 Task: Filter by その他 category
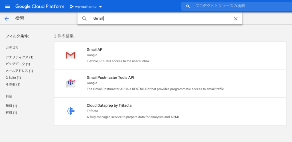click(x=13, y=85)
